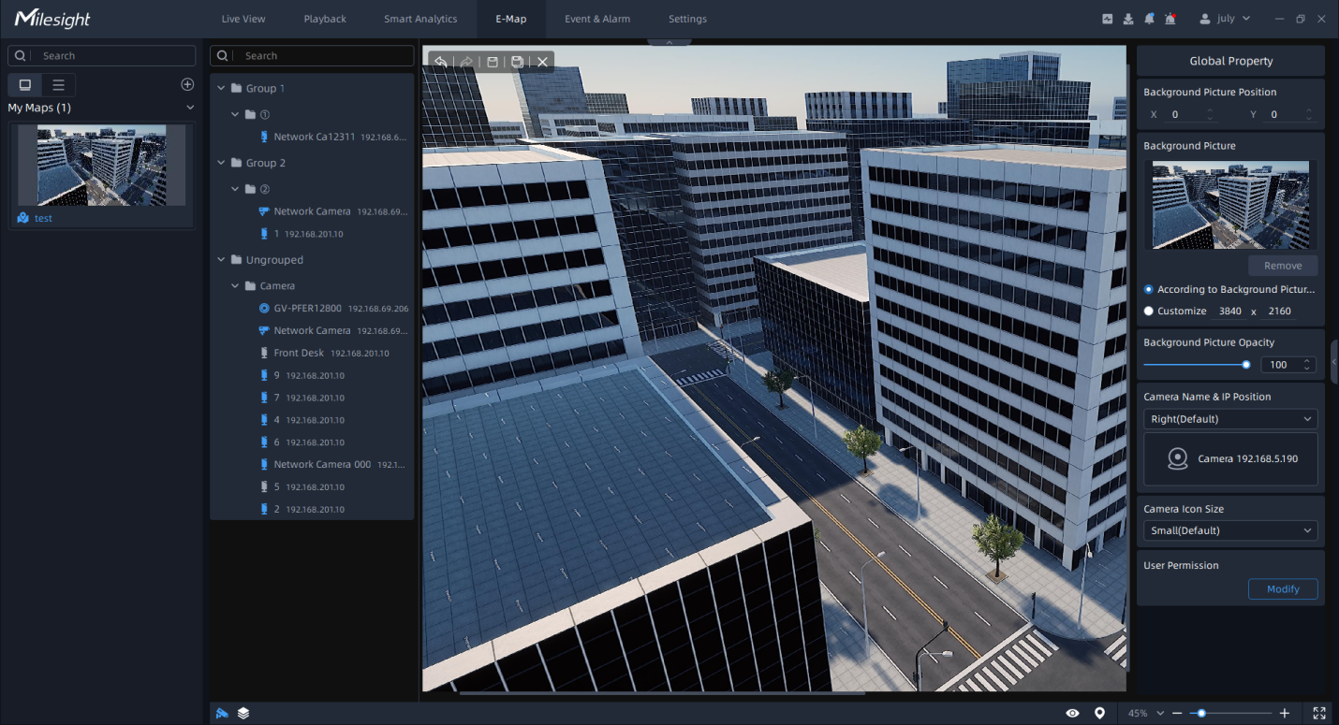Click the location pin icon
Screen dimensions: 1339x725
coord(1099,713)
